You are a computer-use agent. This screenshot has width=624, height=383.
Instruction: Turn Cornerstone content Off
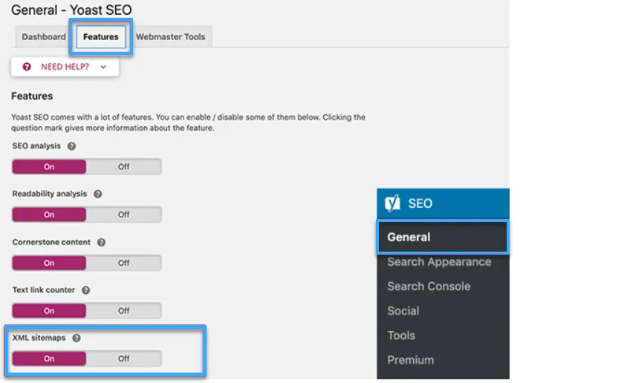point(124,263)
